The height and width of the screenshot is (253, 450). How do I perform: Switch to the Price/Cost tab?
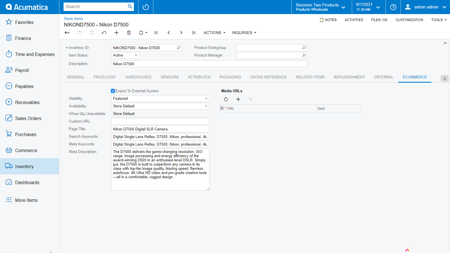pyautogui.click(x=105, y=77)
